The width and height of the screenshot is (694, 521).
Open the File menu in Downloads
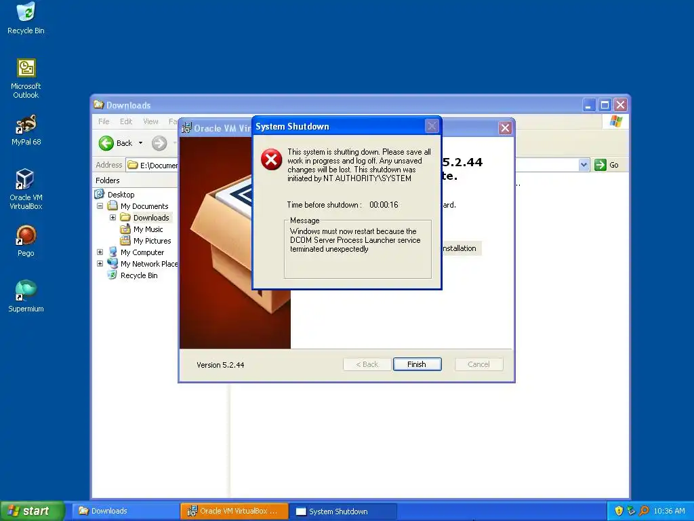[104, 121]
